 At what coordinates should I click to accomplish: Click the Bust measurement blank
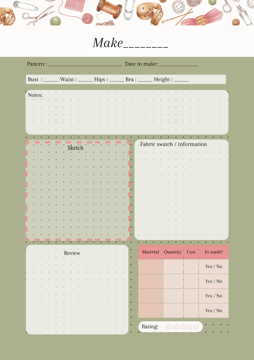[51, 81]
